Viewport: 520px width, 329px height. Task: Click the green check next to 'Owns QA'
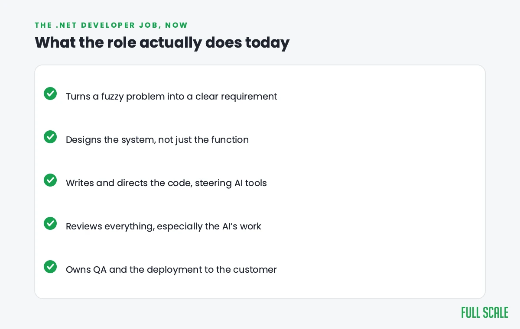pos(50,267)
